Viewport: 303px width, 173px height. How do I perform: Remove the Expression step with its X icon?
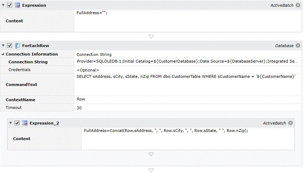(298, 6)
